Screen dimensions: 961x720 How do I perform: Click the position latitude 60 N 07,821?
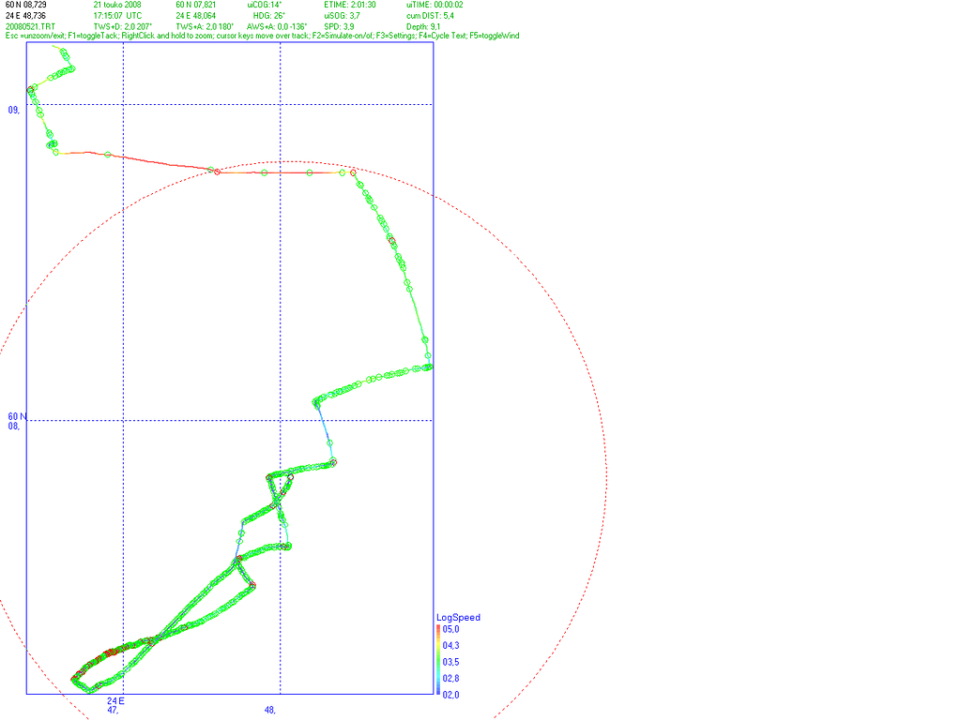click(x=195, y=5)
